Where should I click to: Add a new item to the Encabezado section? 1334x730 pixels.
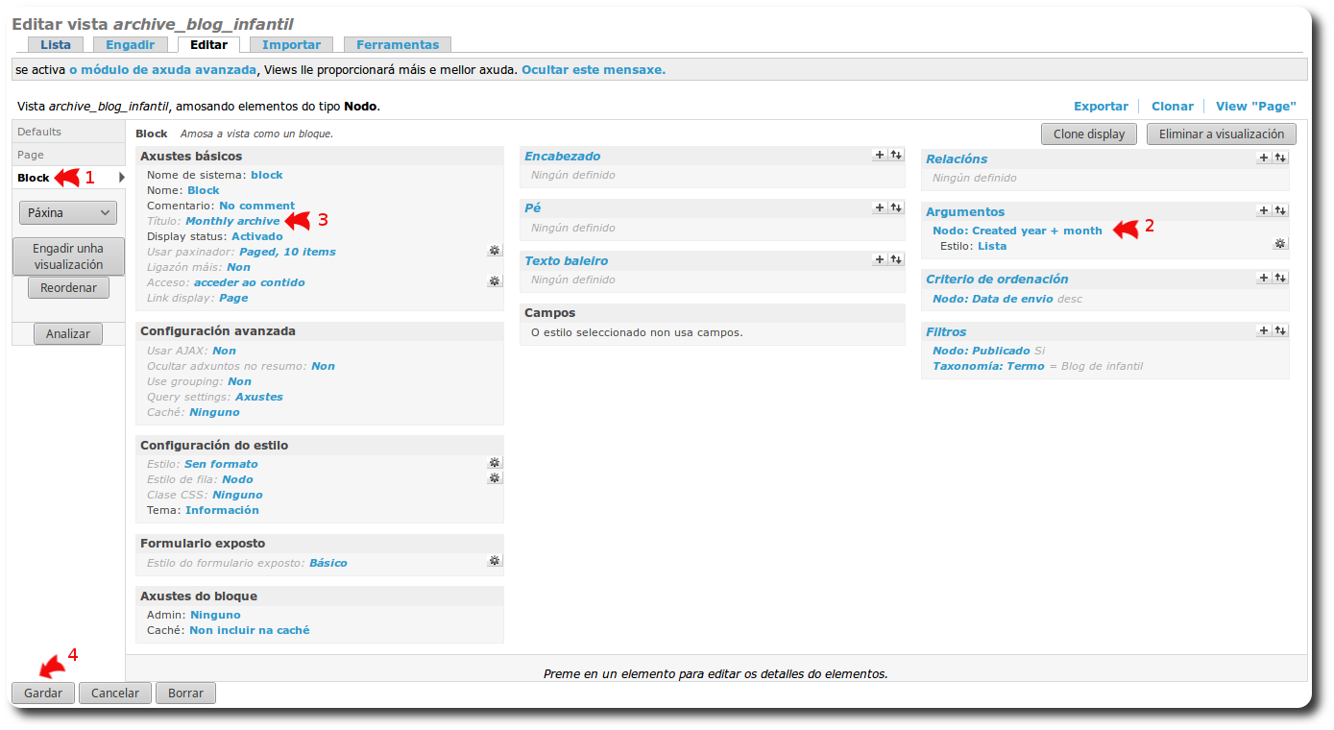point(878,154)
